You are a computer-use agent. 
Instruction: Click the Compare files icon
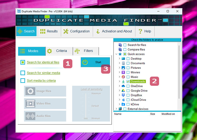pos(120,49)
